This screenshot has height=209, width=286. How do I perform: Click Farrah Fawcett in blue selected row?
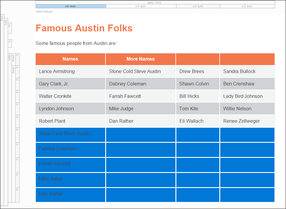71,165
